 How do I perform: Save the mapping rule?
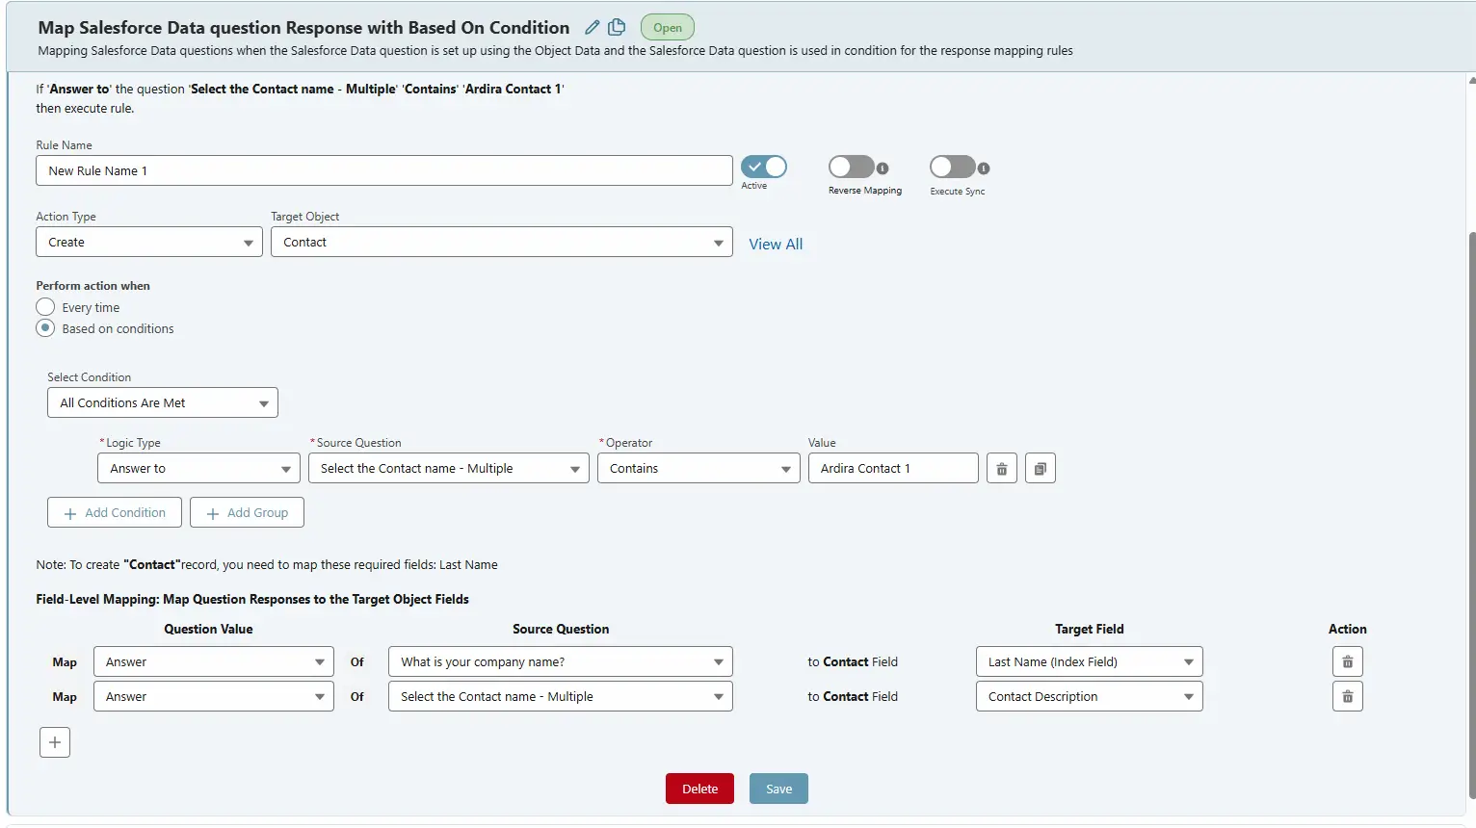778,788
